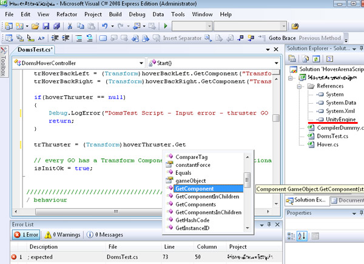This screenshot has width=364, height=264.
Task: Open the solution platform combo box
Action: 250,26
